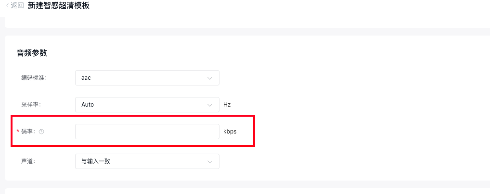This screenshot has height=194, width=490.
Task: Click the chevron arrow in the Auto dropdown
Action: tap(210, 106)
